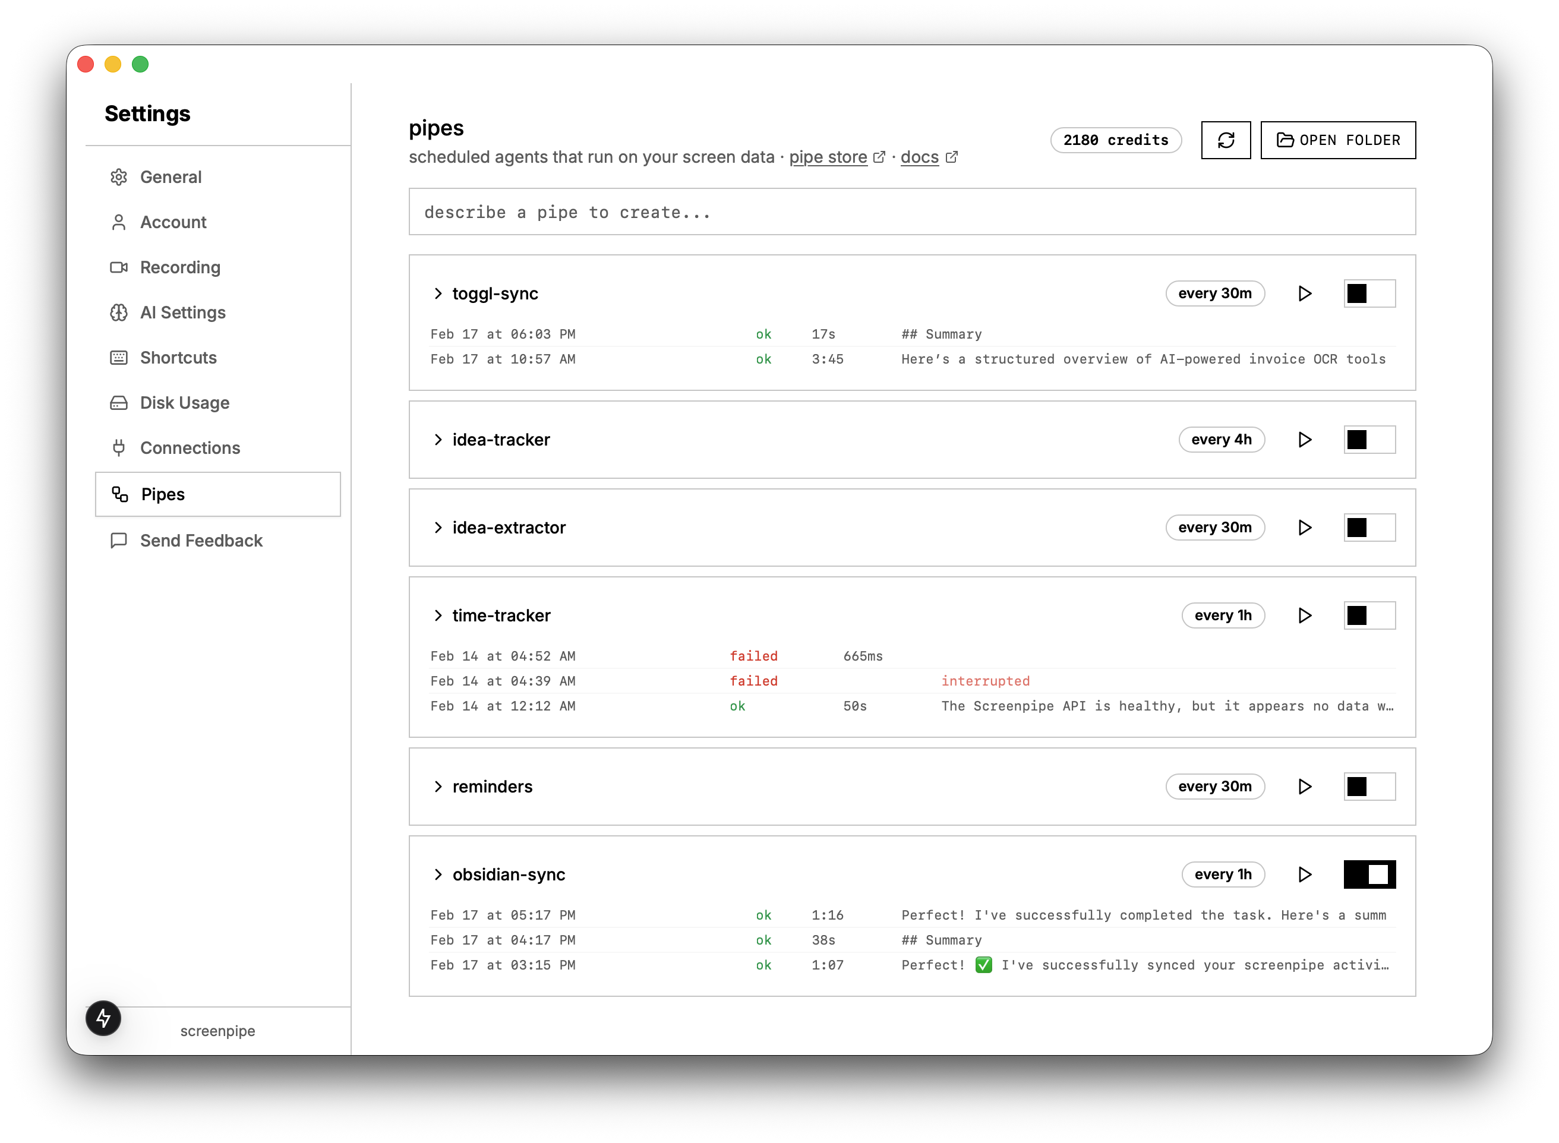
Task: Expand the idea-extractor pipe row
Action: point(438,528)
